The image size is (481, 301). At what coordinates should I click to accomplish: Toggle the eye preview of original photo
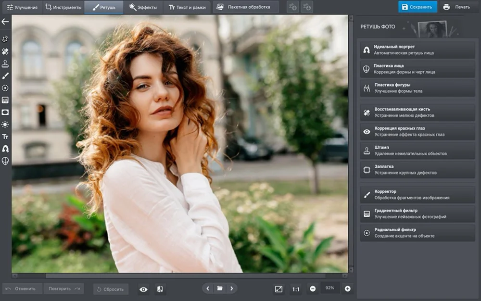pyautogui.click(x=143, y=289)
